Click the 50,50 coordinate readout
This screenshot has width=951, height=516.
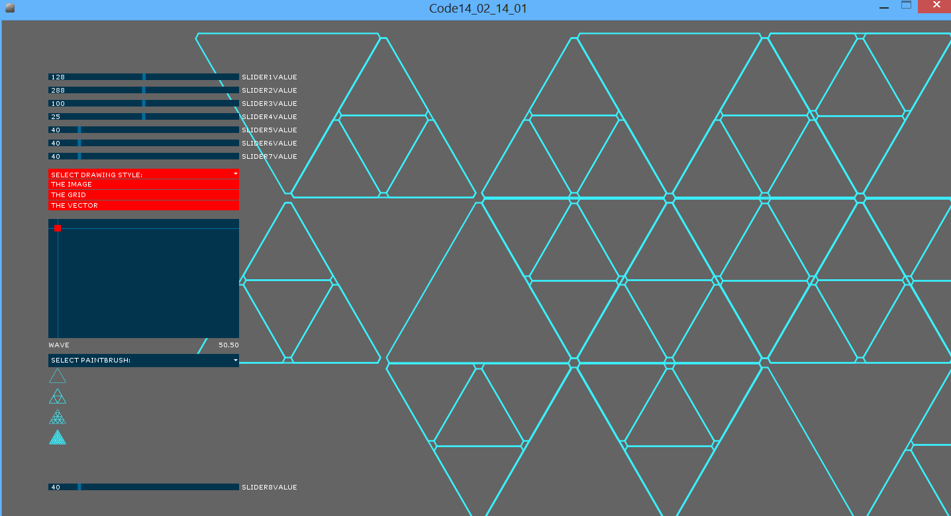(228, 345)
